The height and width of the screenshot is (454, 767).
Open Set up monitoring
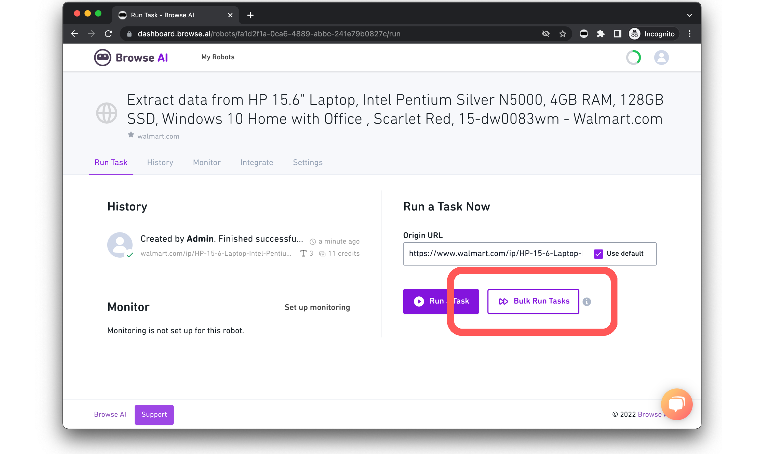pyautogui.click(x=317, y=307)
